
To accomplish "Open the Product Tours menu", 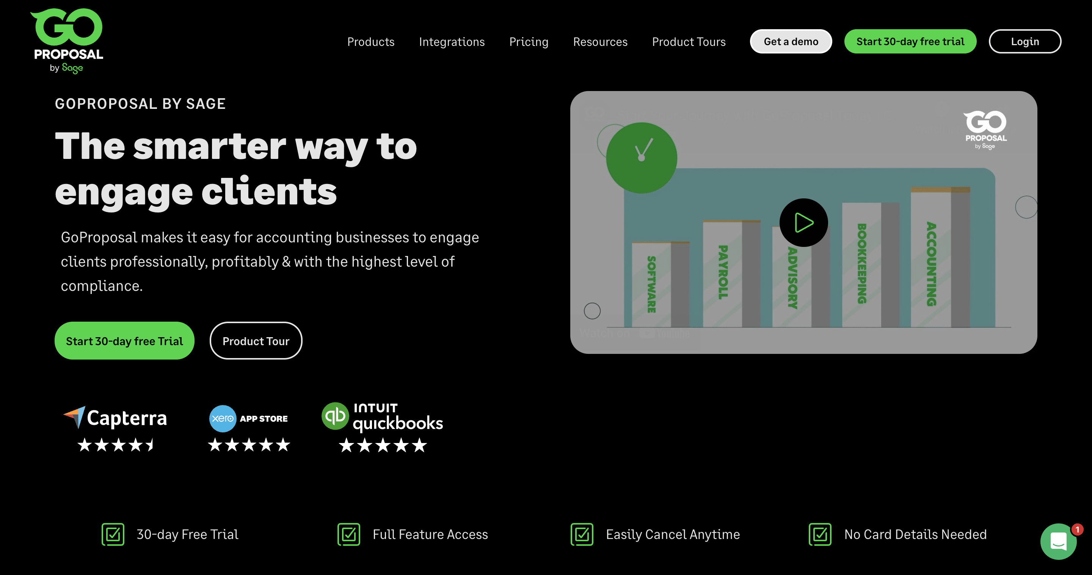I will click(689, 42).
